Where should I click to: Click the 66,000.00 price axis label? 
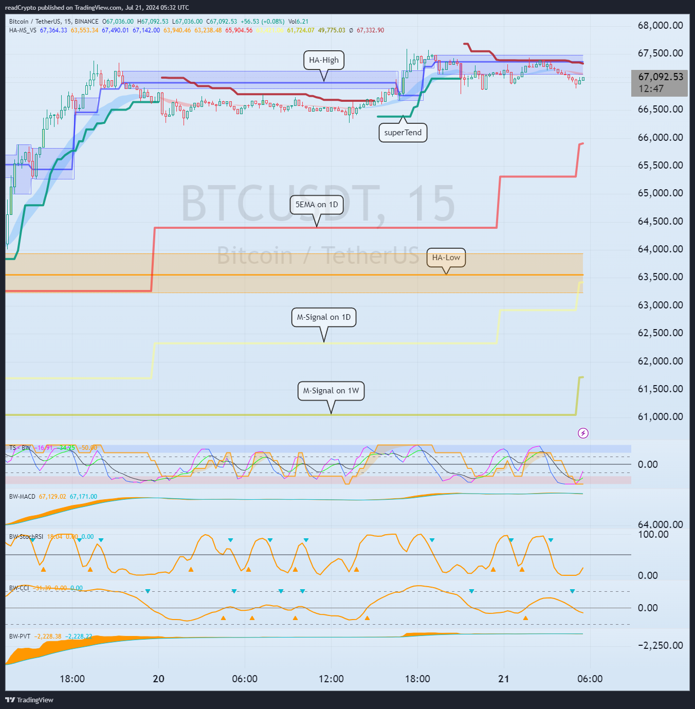(660, 138)
